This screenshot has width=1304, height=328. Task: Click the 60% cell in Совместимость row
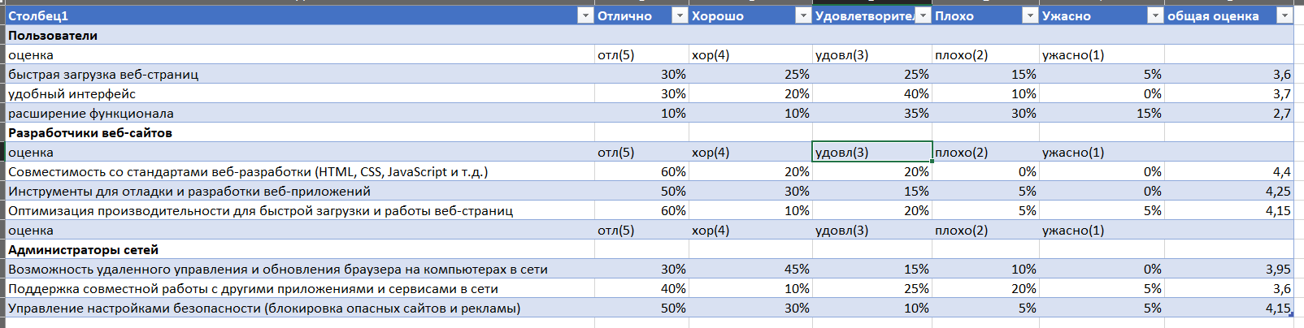[641, 171]
